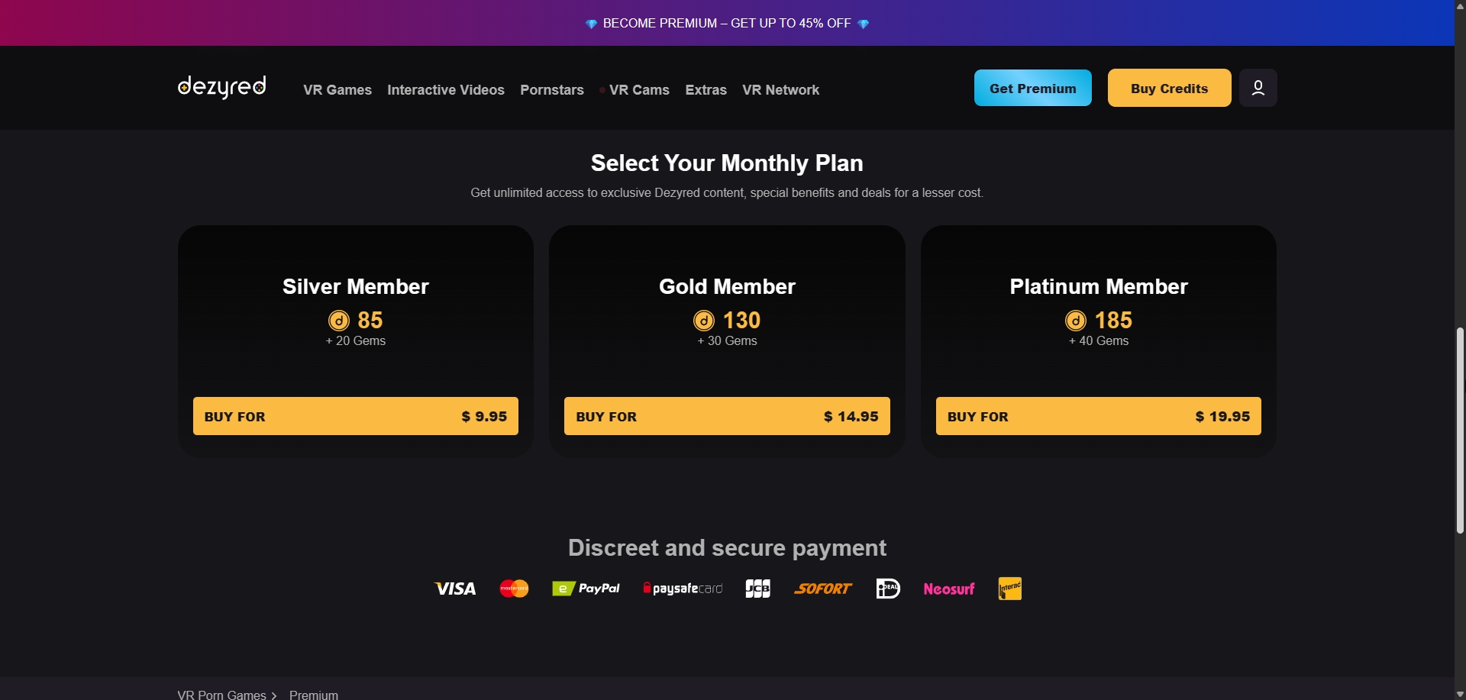Select the Interac payment icon
Viewport: 1466px width, 700px height.
point(1009,589)
